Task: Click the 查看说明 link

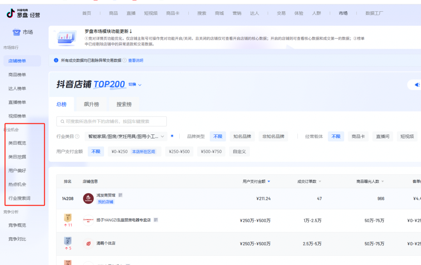Action: point(136,60)
